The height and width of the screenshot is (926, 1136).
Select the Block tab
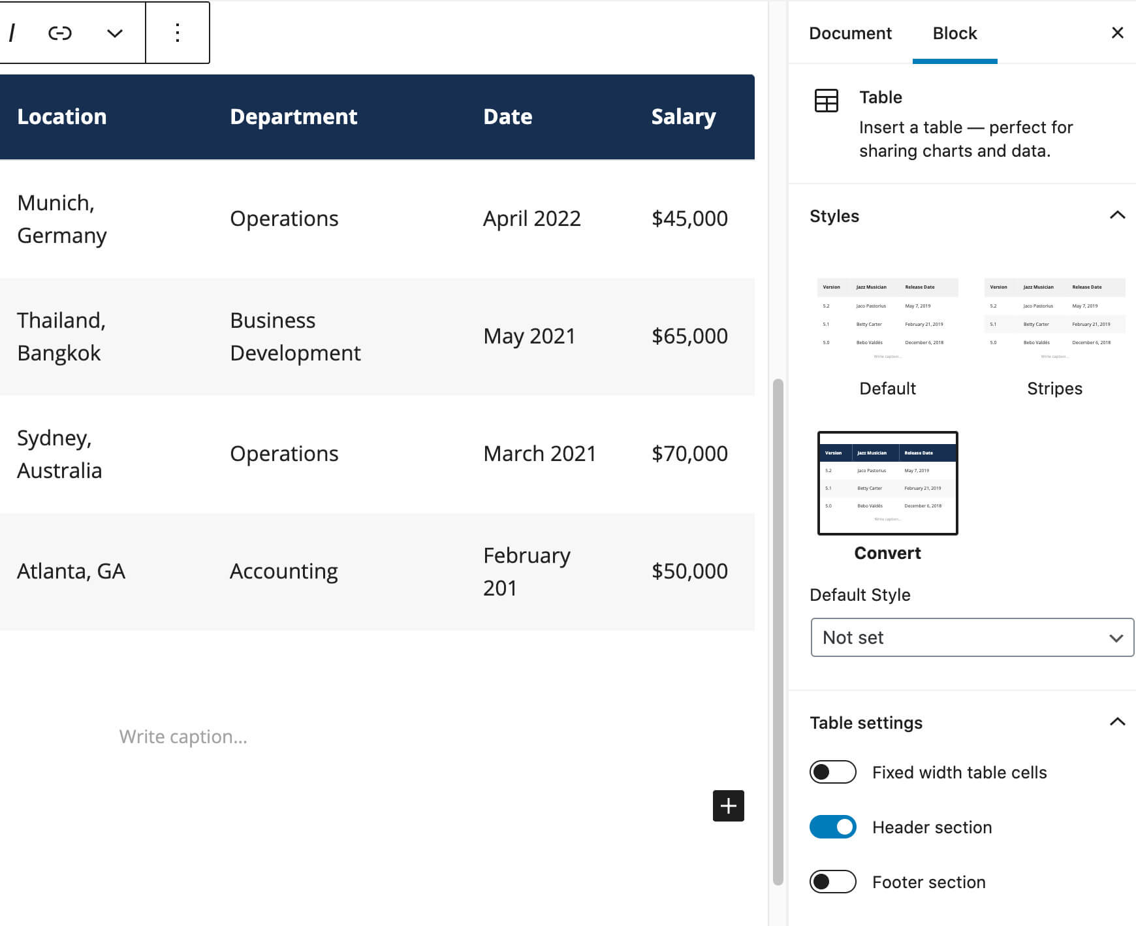point(955,33)
